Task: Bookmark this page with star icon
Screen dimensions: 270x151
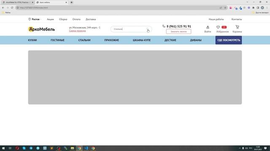Action: pyautogui.click(x=225, y=8)
